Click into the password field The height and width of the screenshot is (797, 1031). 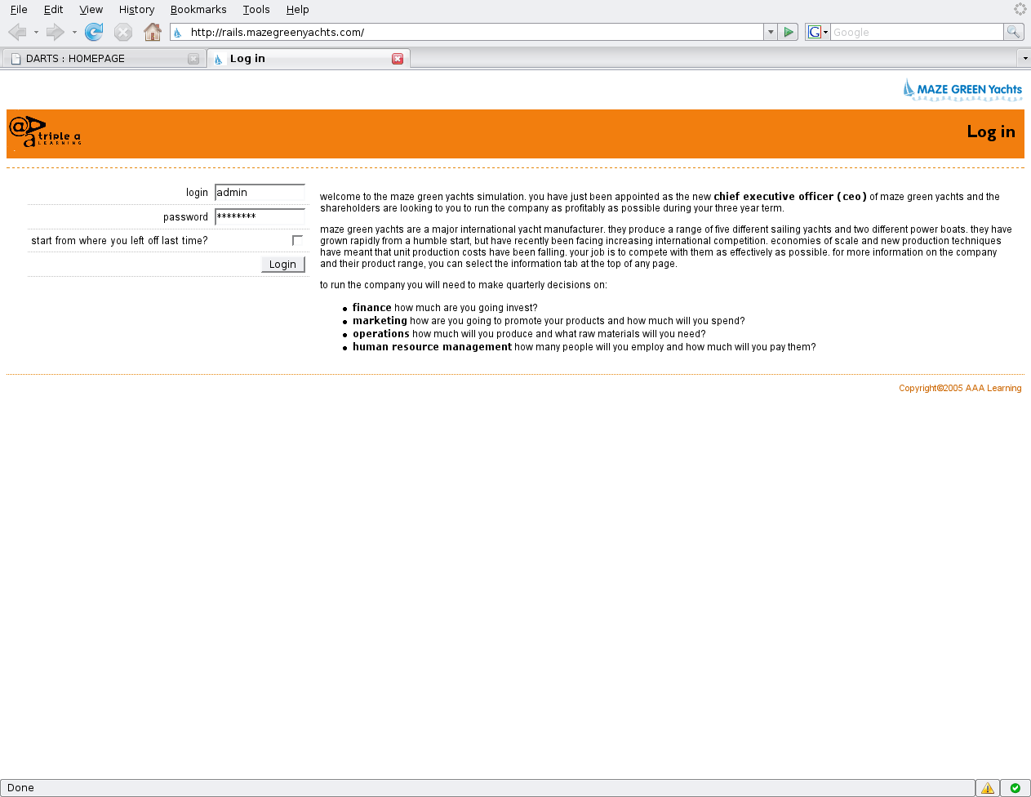(260, 216)
